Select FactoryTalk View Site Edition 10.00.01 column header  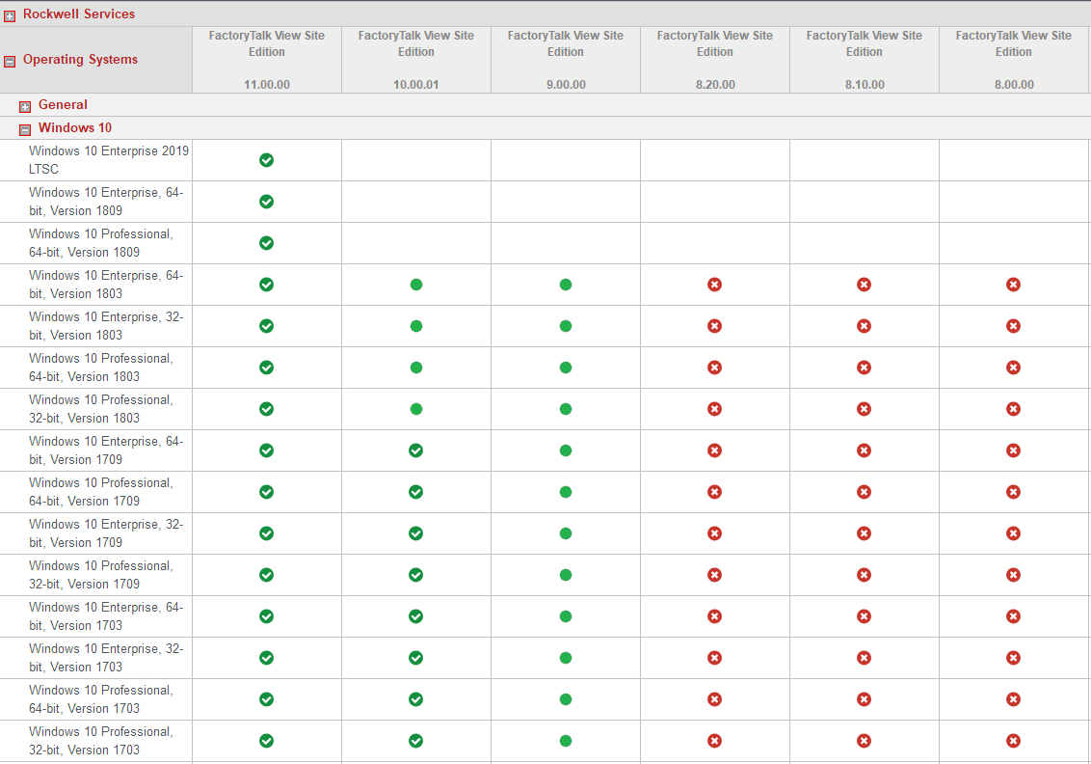click(x=416, y=60)
